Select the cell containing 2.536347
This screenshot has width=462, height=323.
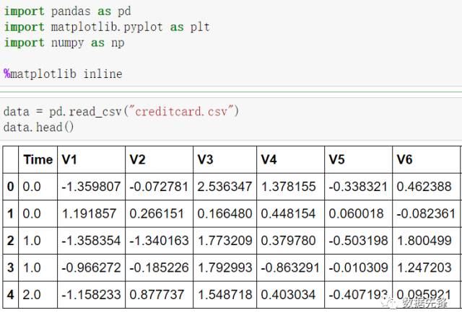click(225, 187)
